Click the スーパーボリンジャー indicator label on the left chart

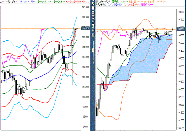(9, 2)
